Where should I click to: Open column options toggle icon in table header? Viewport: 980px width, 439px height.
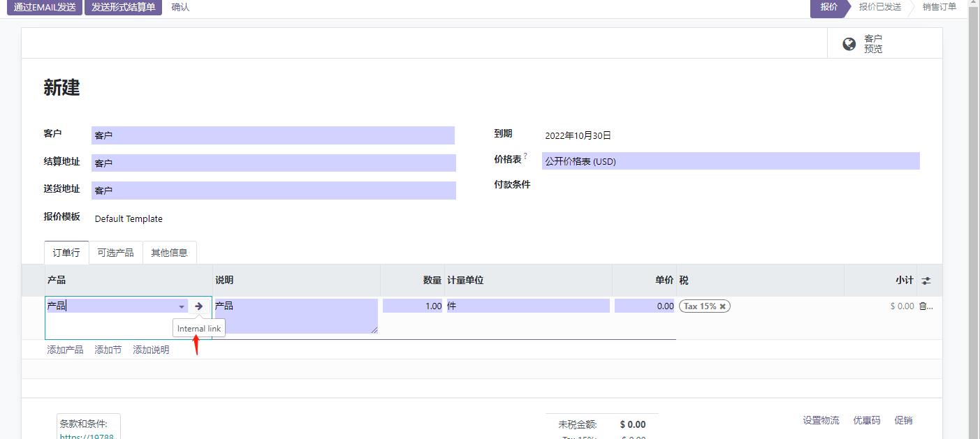[x=926, y=281]
